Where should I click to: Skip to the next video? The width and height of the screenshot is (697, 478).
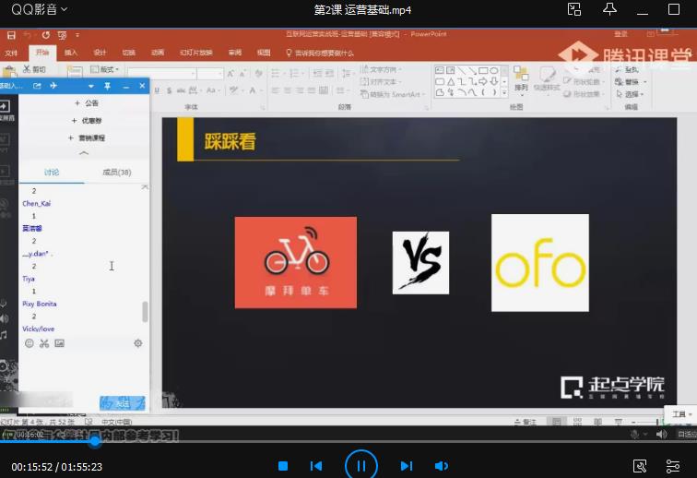407,466
